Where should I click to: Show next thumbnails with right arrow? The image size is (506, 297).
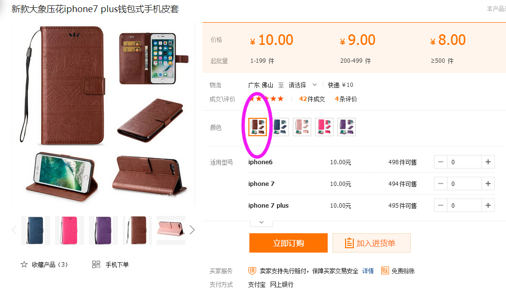coord(192,230)
